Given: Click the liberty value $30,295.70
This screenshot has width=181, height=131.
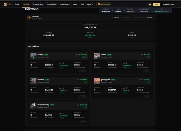Looking at the screenshot, I should [x=49, y=65].
